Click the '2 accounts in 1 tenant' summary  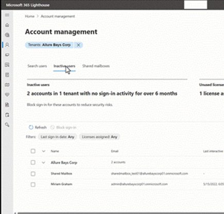102,93
